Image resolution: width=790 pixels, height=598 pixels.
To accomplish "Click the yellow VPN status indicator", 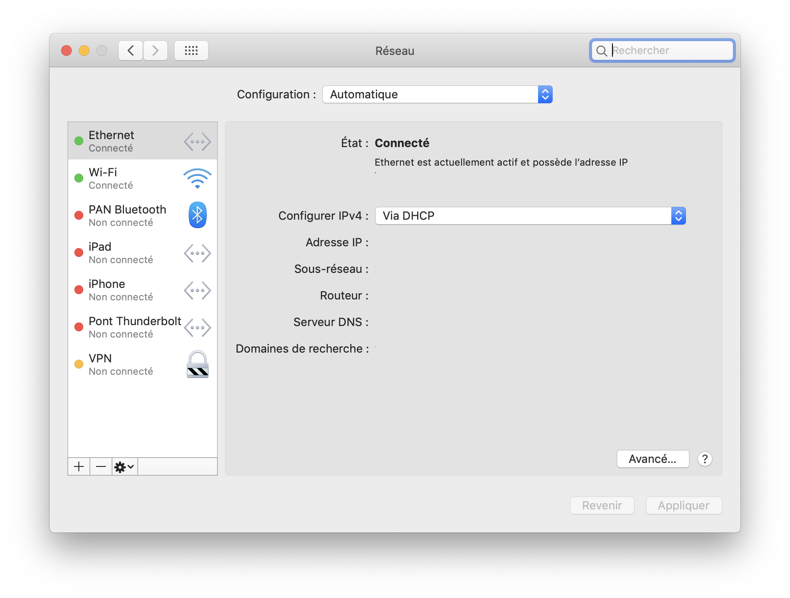I will click(x=79, y=364).
